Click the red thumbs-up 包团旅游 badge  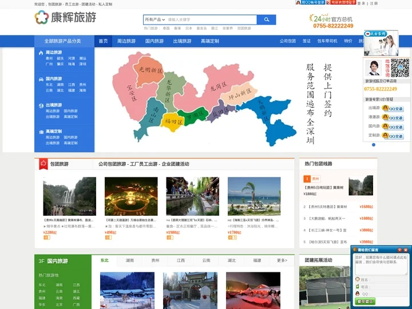coord(43,164)
